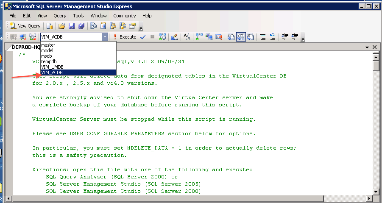
Task: Open the Template Explorer icon
Action: pyautogui.click(x=123, y=26)
